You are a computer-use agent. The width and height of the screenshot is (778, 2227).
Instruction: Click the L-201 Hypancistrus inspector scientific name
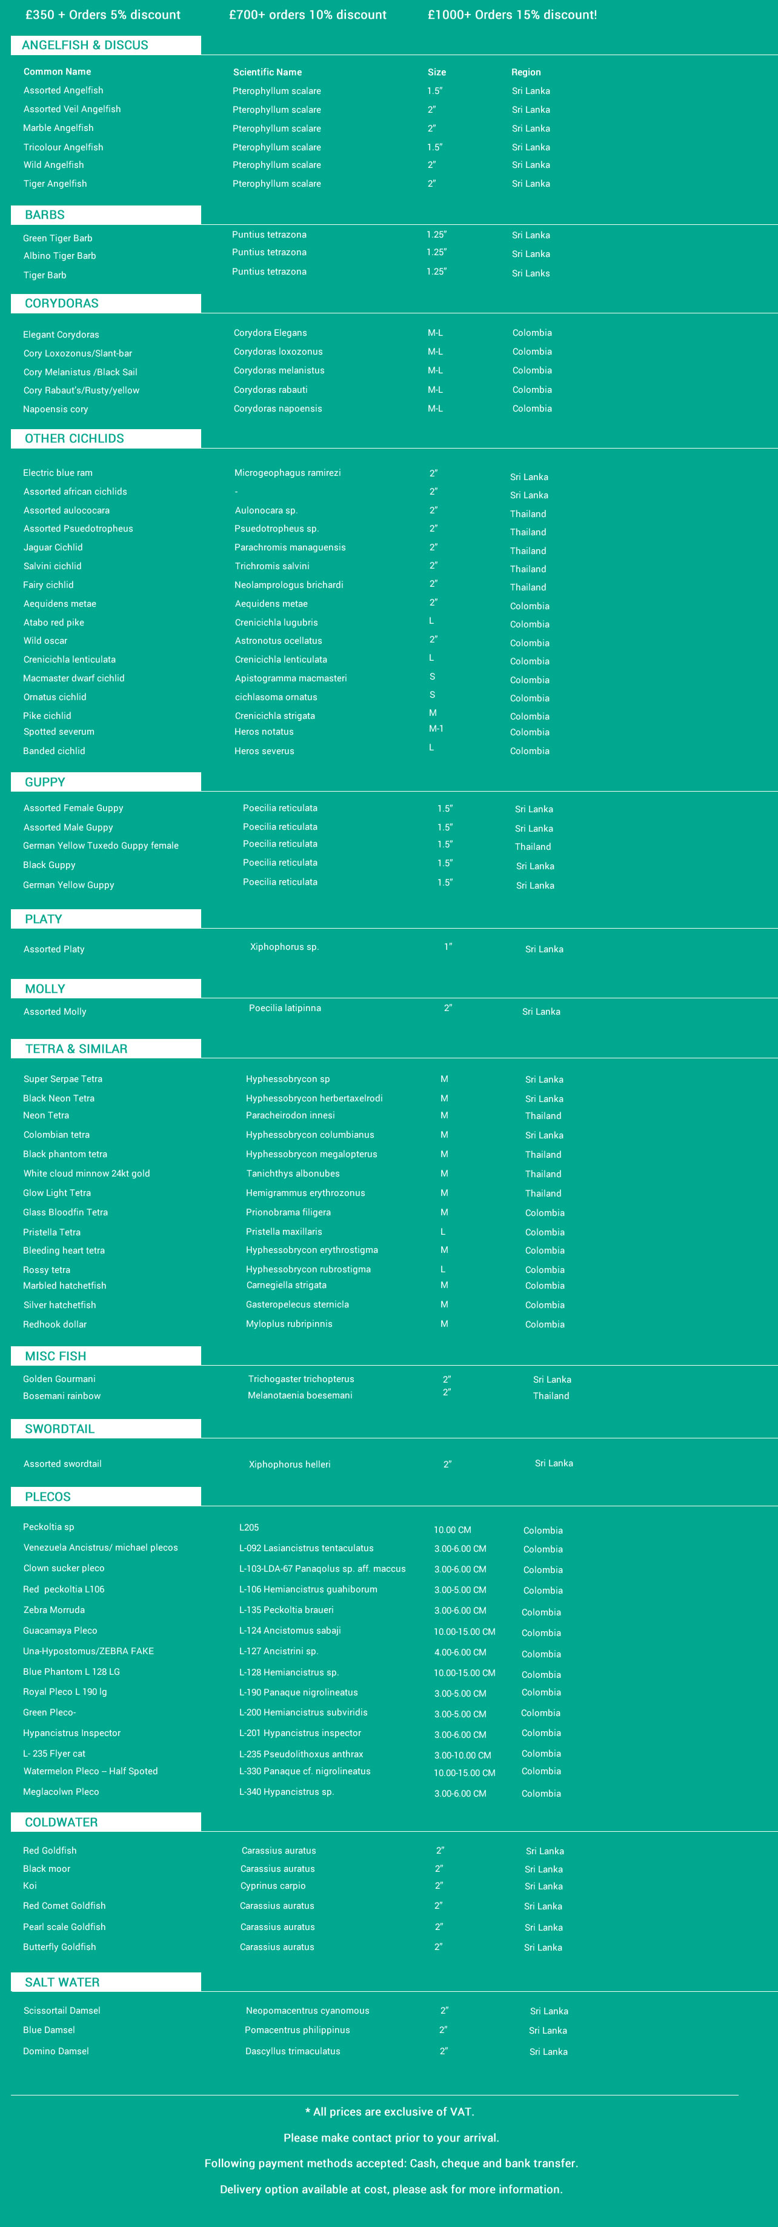tap(300, 1732)
